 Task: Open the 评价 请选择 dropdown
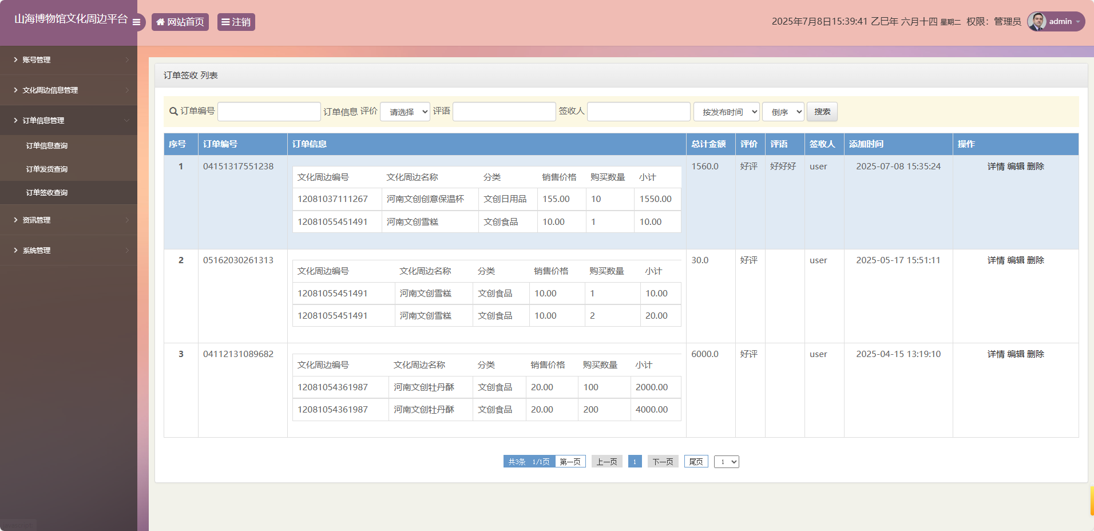(405, 112)
